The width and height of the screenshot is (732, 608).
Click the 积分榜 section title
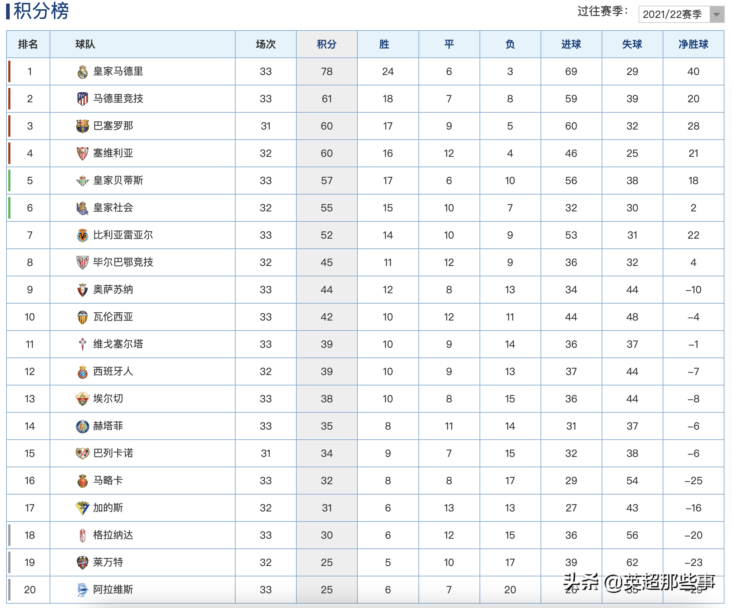[x=41, y=11]
